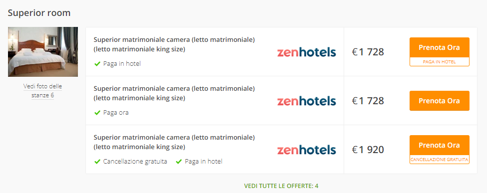The image size is (487, 193).
Task: Open Vedi foto delle stanze 6 link
Action: pyautogui.click(x=43, y=91)
